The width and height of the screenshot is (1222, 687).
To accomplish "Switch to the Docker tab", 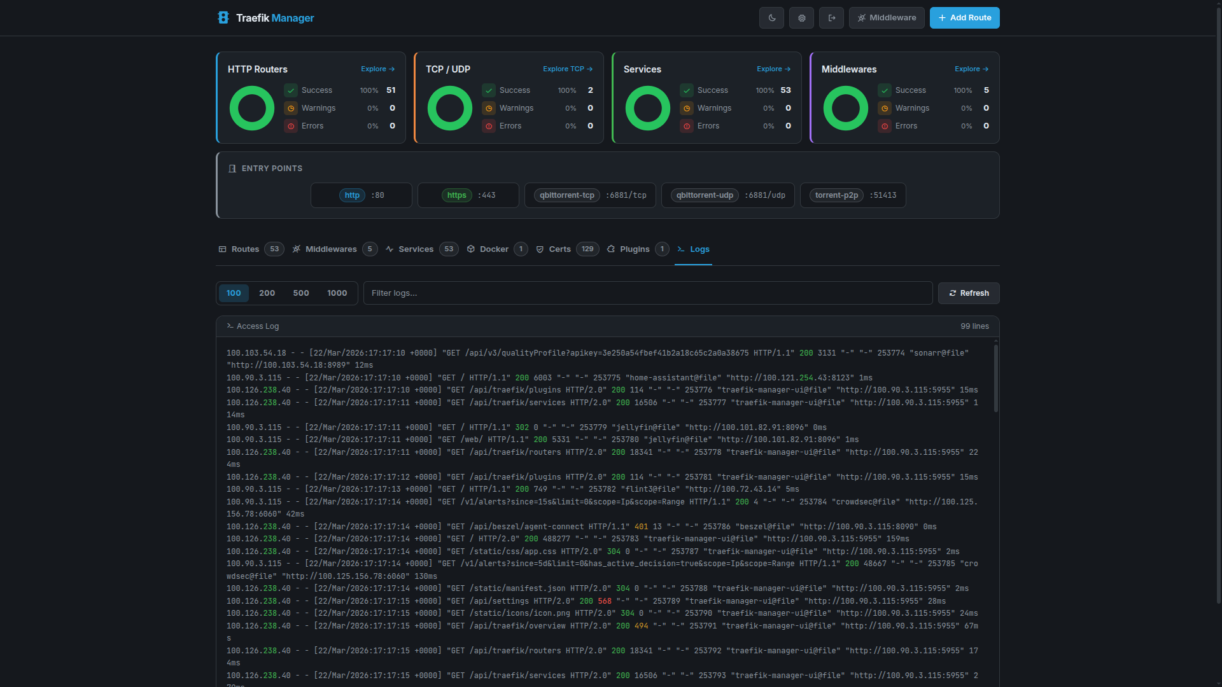I will click(493, 249).
